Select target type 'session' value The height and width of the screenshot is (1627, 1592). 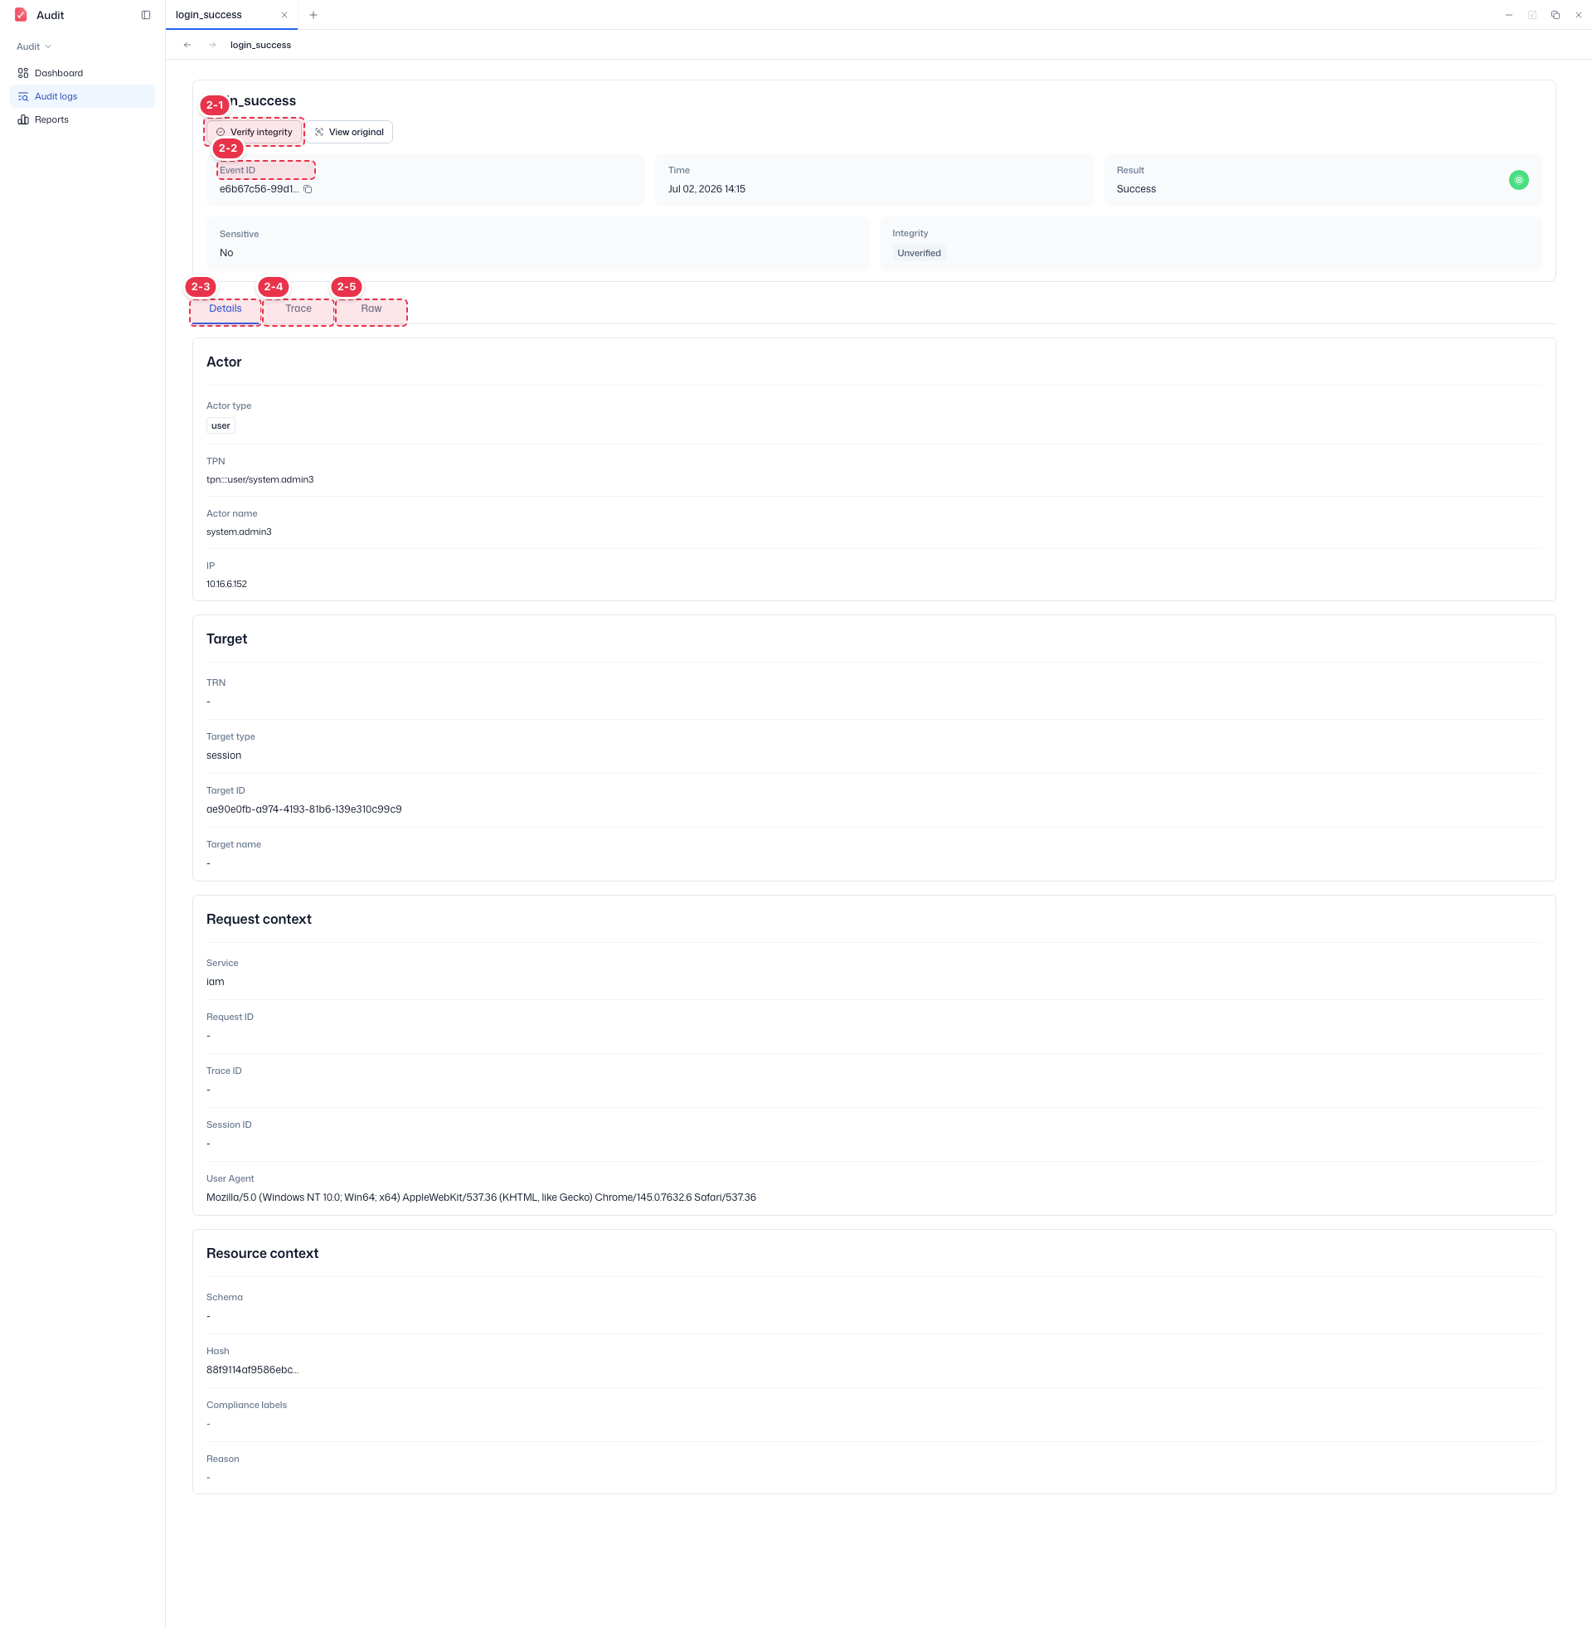pos(224,755)
